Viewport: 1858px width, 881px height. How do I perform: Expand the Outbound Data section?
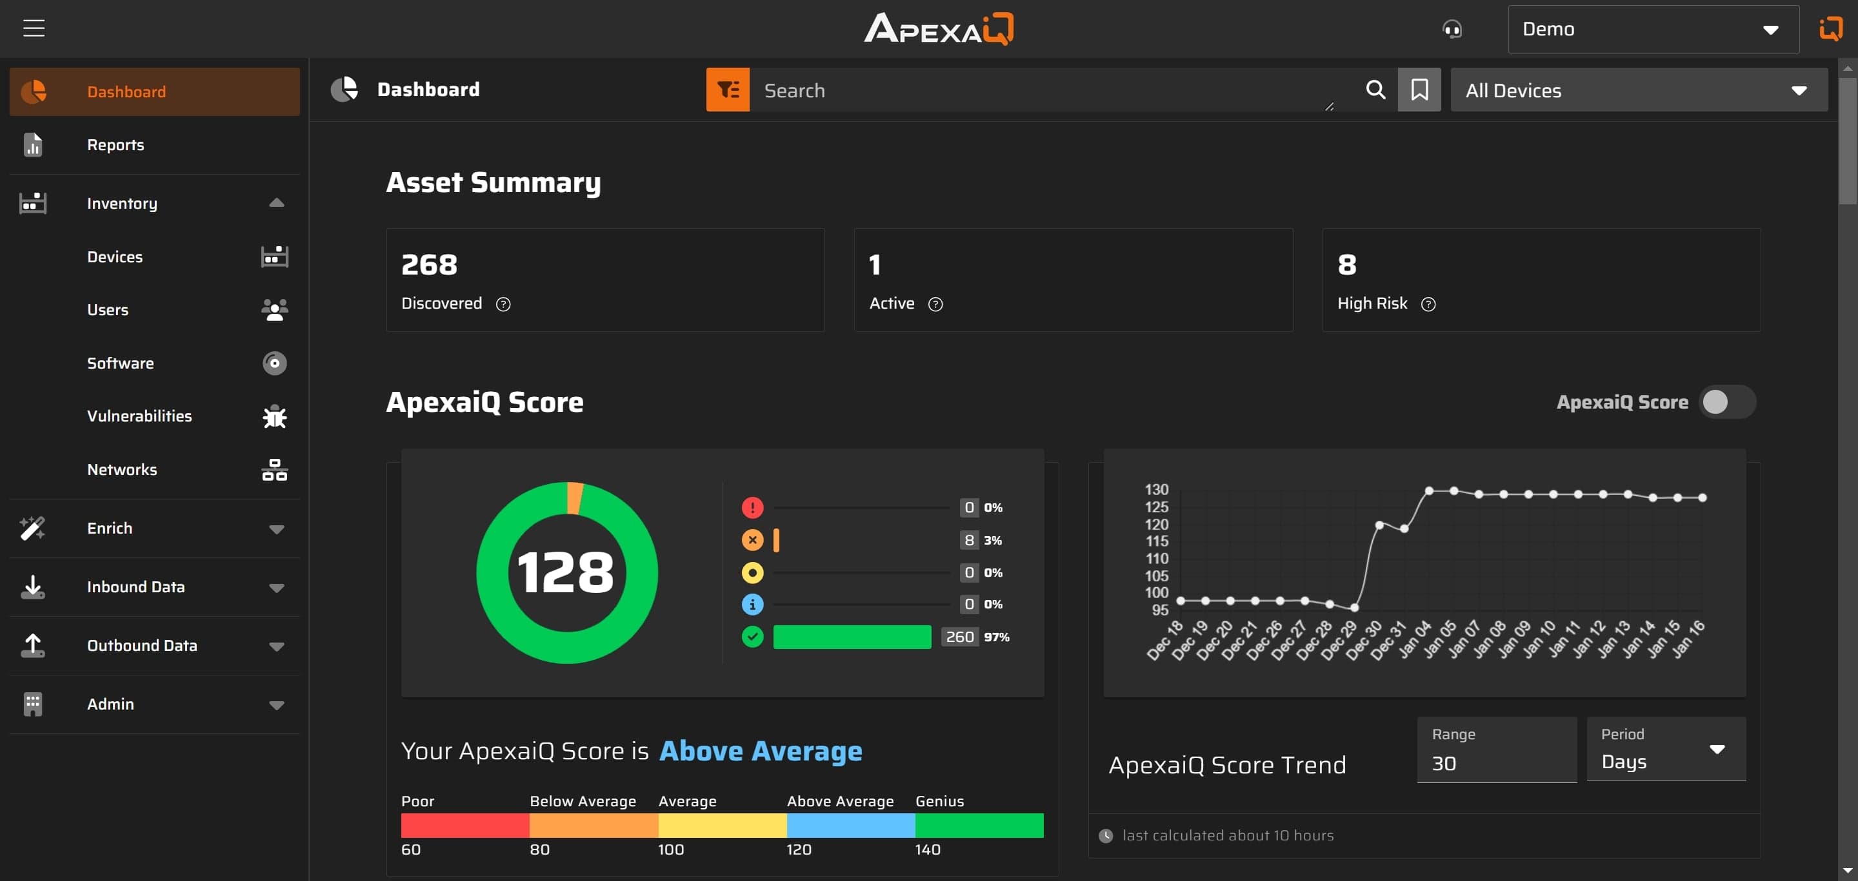(x=276, y=646)
